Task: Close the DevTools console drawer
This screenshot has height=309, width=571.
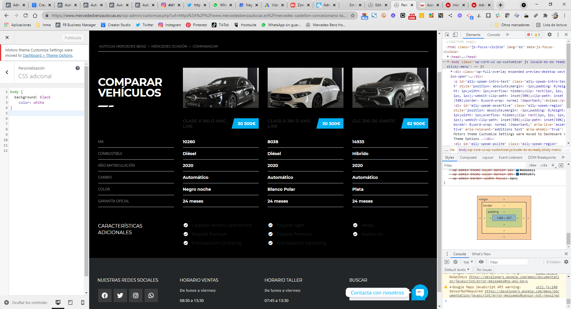Action: point(566,254)
